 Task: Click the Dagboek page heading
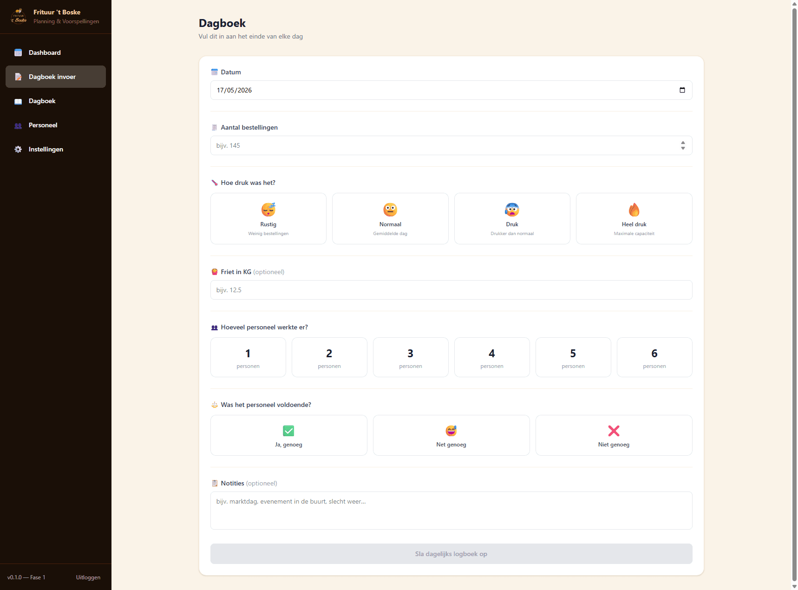coord(222,23)
